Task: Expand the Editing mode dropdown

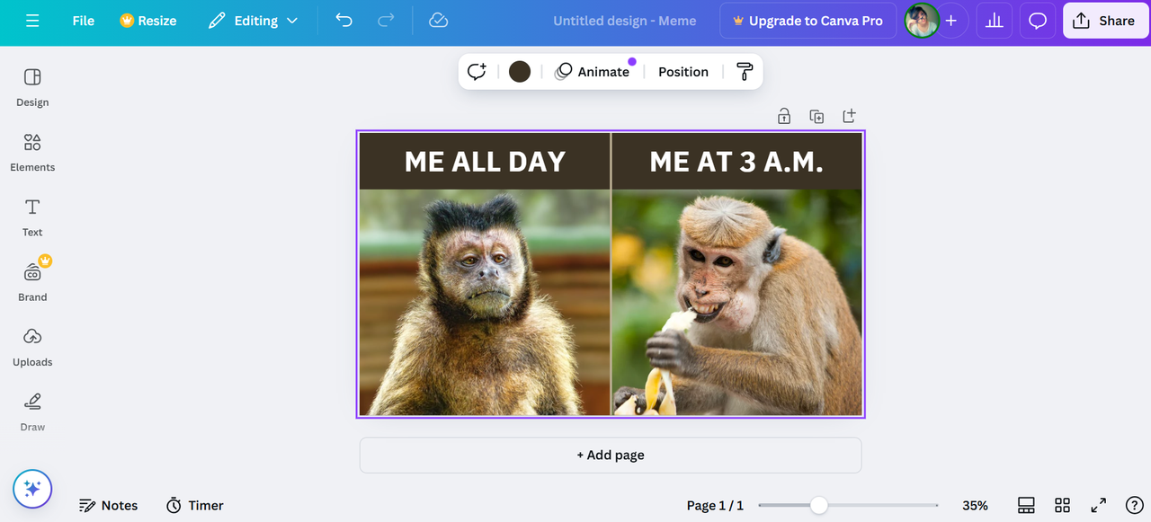Action: [253, 21]
